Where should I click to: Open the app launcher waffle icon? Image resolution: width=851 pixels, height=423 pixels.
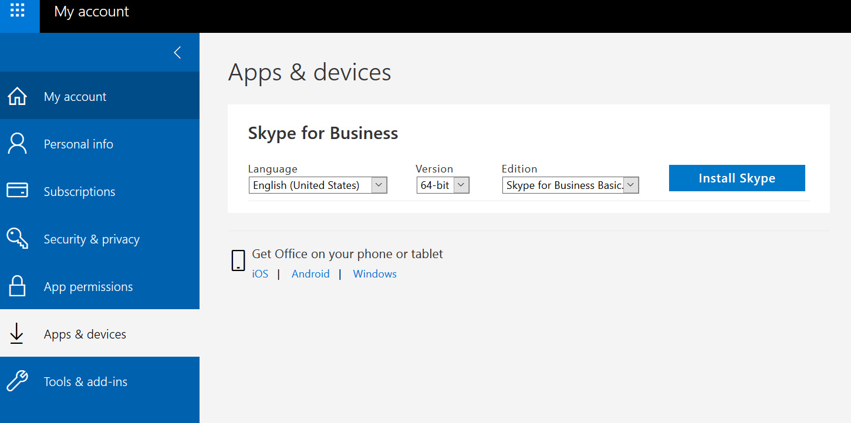point(18,10)
